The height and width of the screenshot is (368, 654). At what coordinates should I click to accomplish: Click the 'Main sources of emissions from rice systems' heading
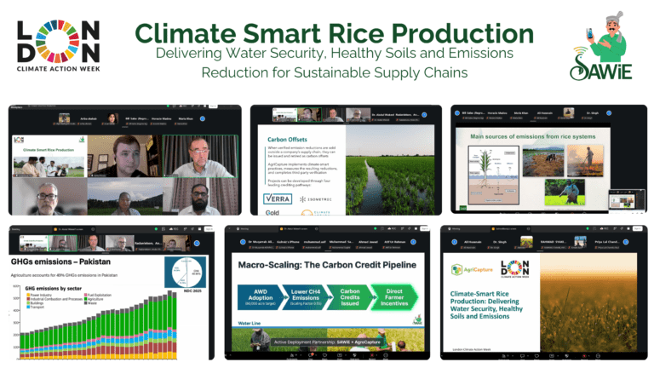coord(532,136)
